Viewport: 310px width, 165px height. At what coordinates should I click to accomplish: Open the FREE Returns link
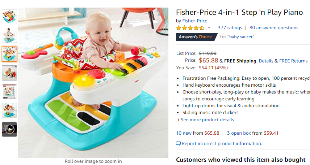pos(293,61)
